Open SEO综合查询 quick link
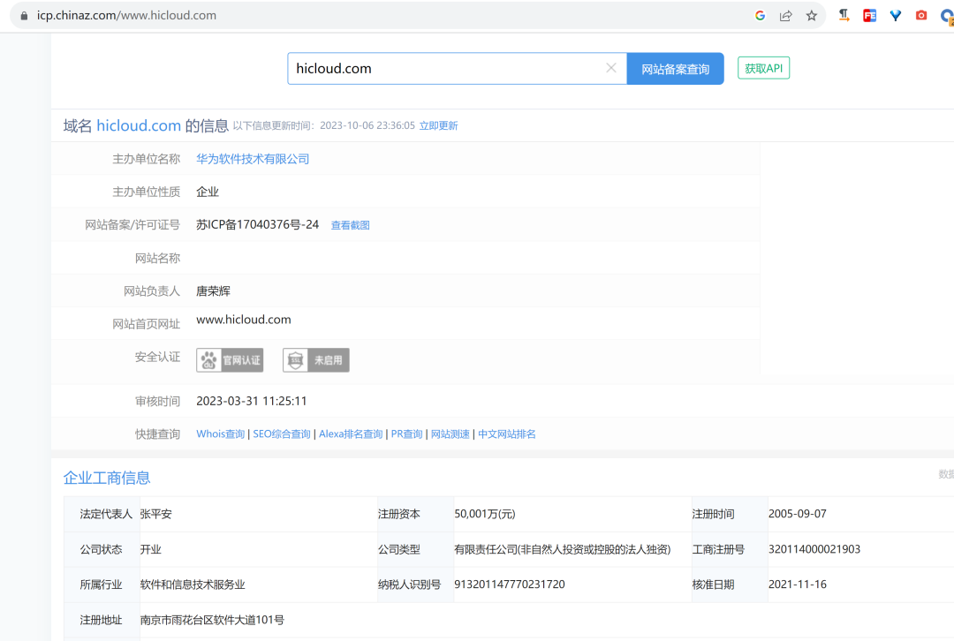Image resolution: width=954 pixels, height=641 pixels. [282, 434]
